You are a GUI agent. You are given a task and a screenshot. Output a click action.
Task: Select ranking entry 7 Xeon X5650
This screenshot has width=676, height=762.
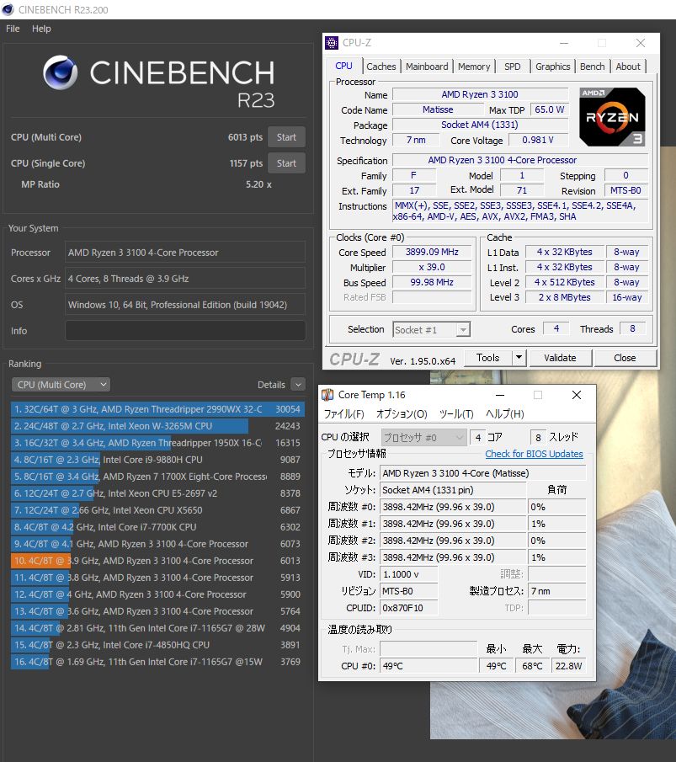(158, 509)
